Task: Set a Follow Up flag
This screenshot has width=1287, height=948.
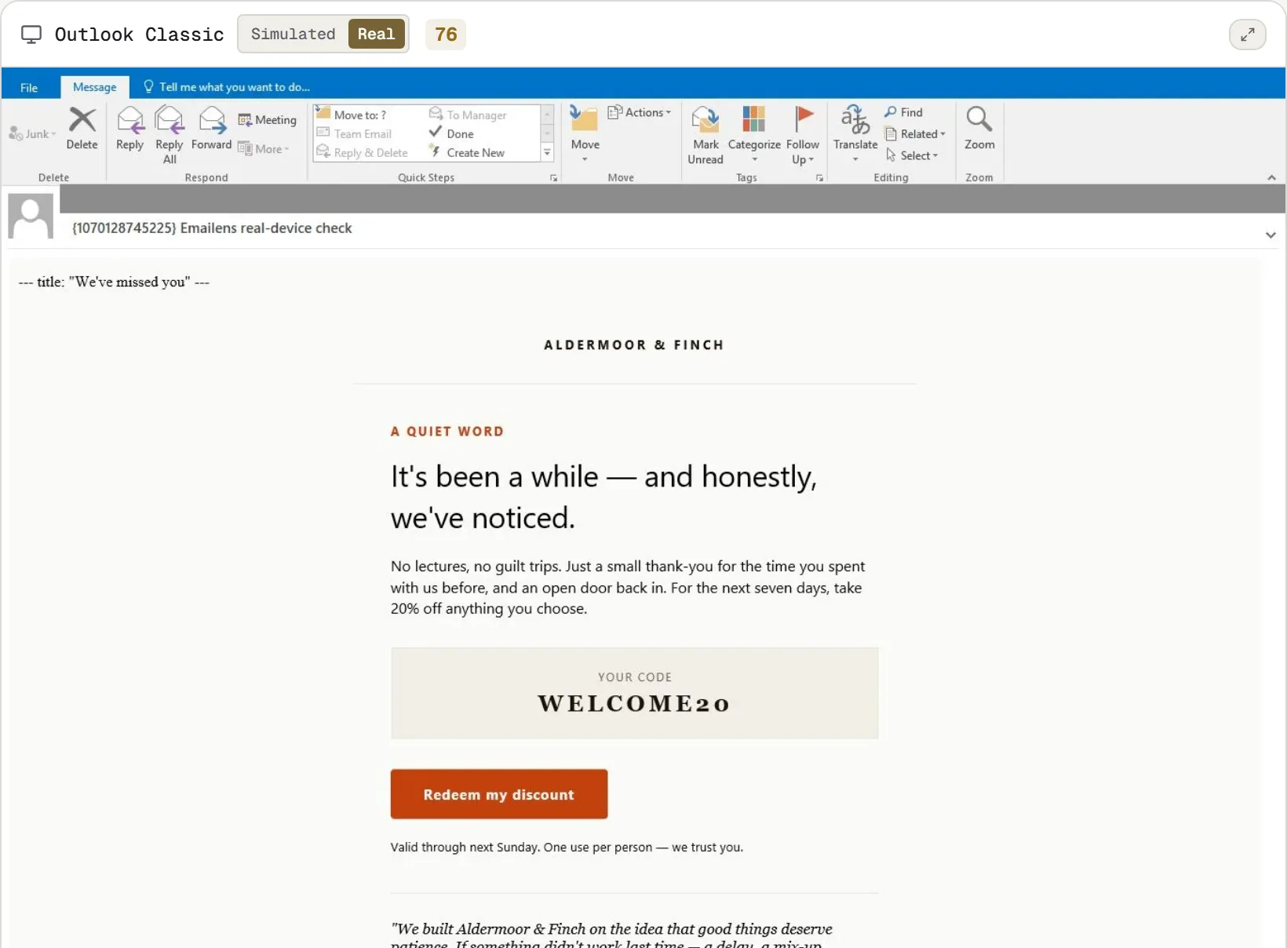Action: coord(803,135)
